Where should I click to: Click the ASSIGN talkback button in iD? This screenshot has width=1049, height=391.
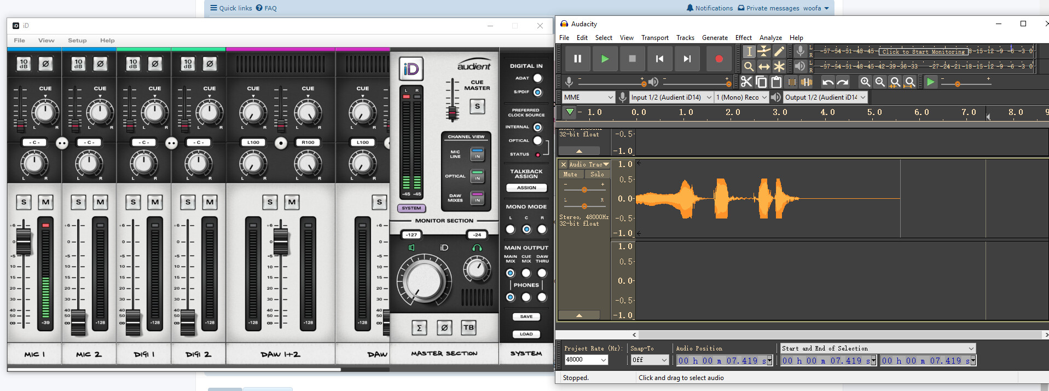[526, 188]
